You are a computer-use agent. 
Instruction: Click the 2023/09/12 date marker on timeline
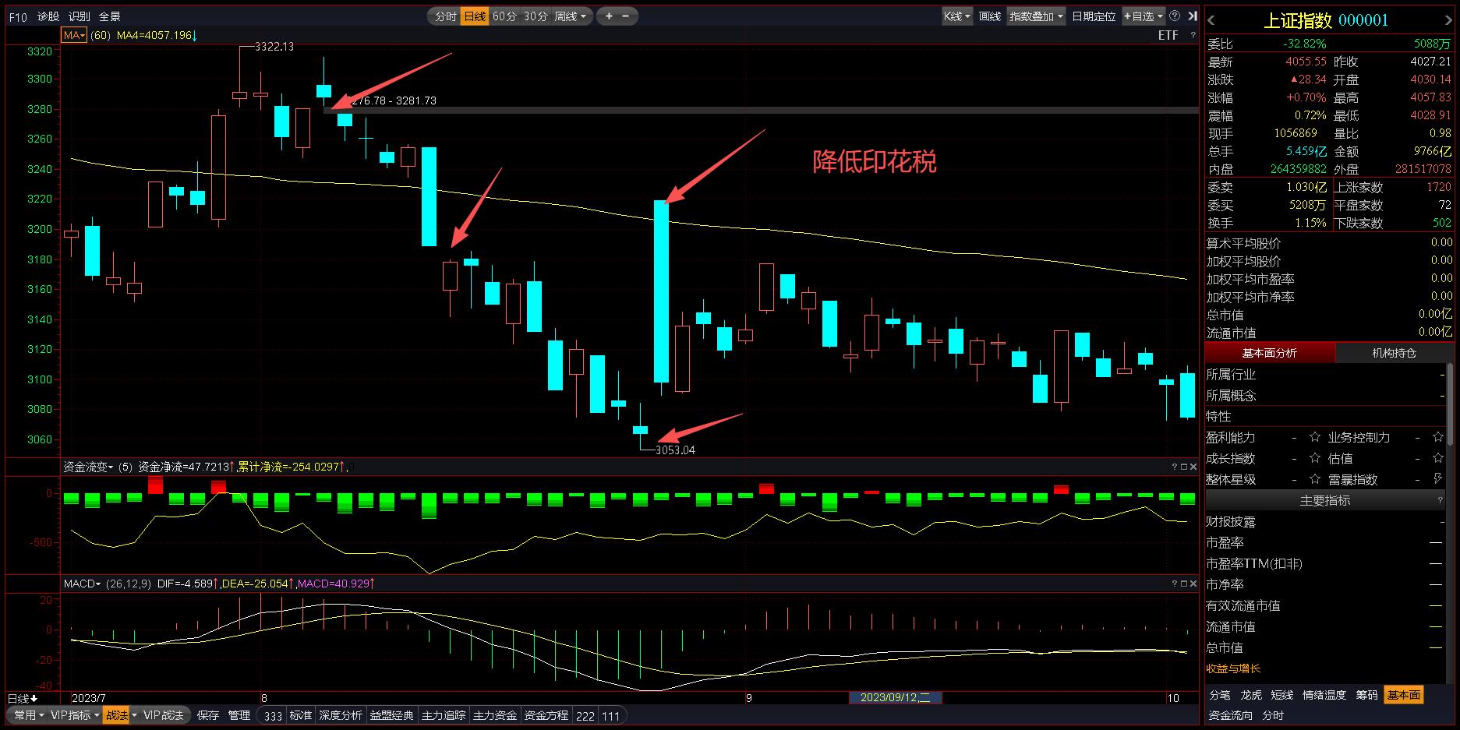[895, 697]
